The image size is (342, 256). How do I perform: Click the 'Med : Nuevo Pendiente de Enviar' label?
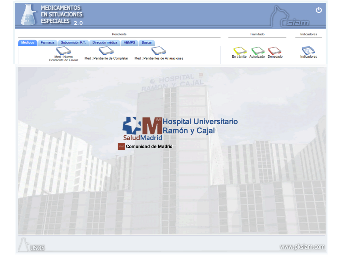(63, 59)
